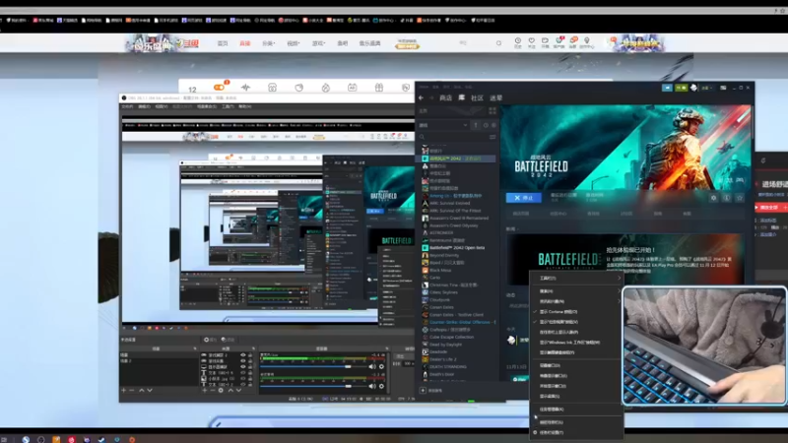Viewport: 788px width, 443px height.
Task: Open second mixer channel settings gear
Action: [381, 386]
